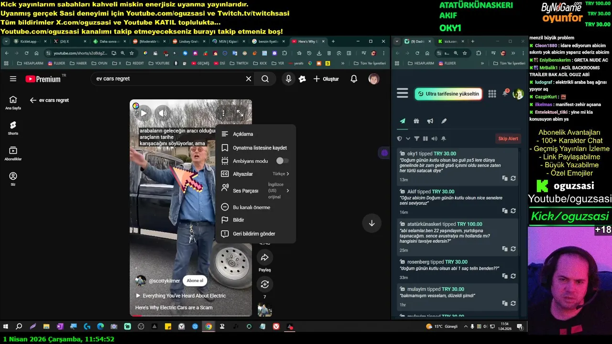This screenshot has width=612, height=344.
Task: Click the remix button above count 7
Action: tap(264, 285)
